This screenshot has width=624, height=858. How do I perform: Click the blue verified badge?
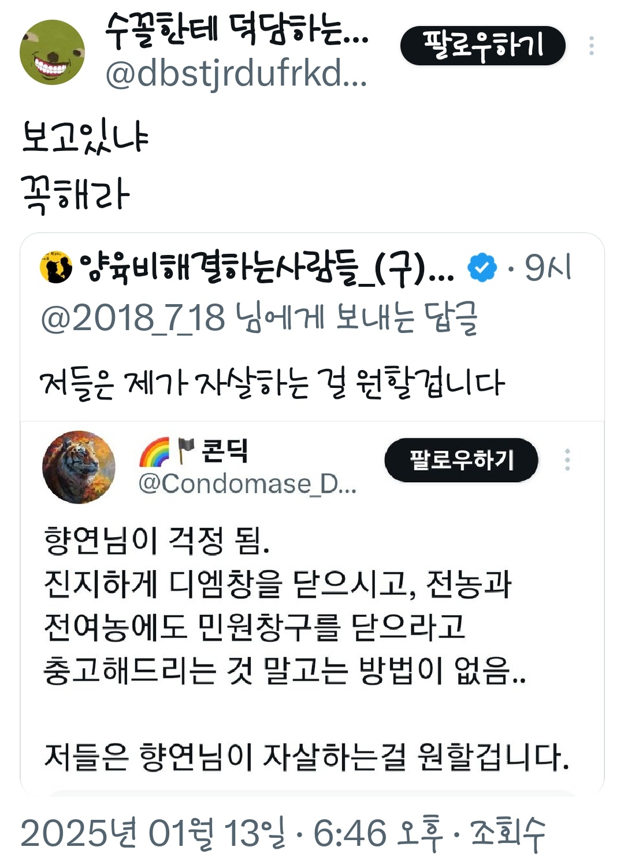tap(482, 267)
